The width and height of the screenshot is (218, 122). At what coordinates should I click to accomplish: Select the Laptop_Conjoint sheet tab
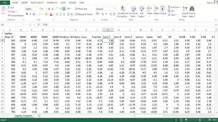point(24,116)
